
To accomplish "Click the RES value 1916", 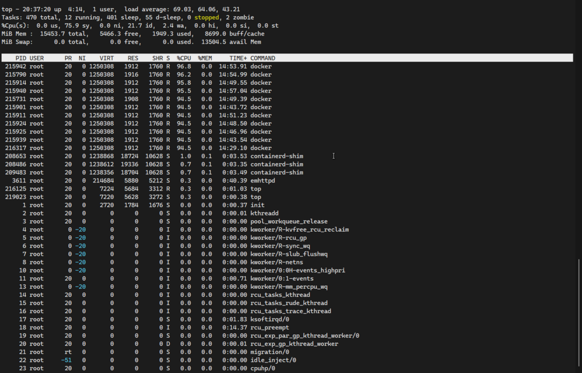I will [131, 74].
